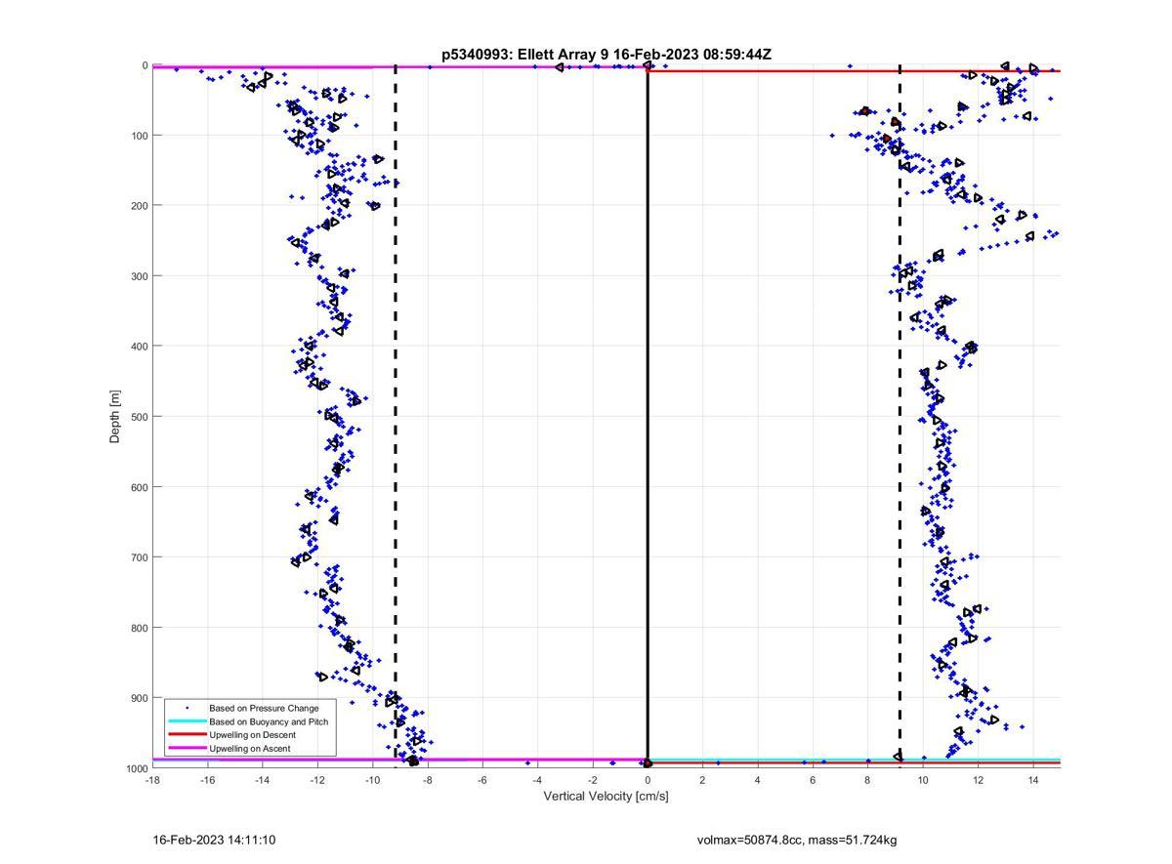Click the red line sample in the legend
Screen dimensions: 1172x864
tap(187, 735)
